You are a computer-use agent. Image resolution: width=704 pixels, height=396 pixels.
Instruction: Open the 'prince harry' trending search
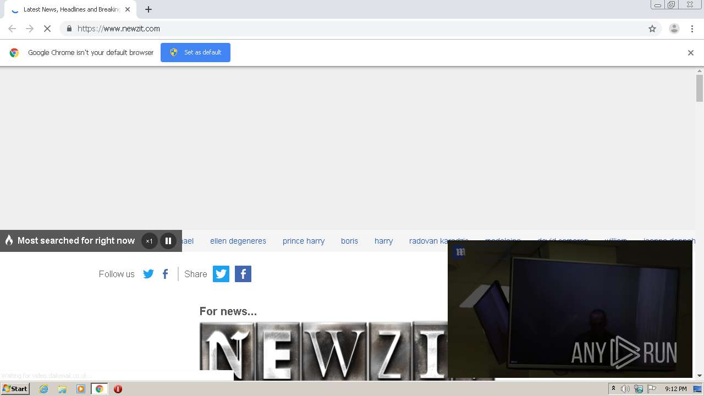(304, 241)
